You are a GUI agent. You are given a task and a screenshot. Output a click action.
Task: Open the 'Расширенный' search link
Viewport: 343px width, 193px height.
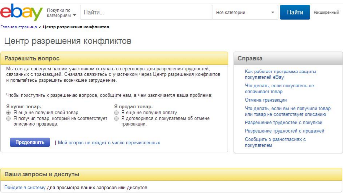pos(326,12)
